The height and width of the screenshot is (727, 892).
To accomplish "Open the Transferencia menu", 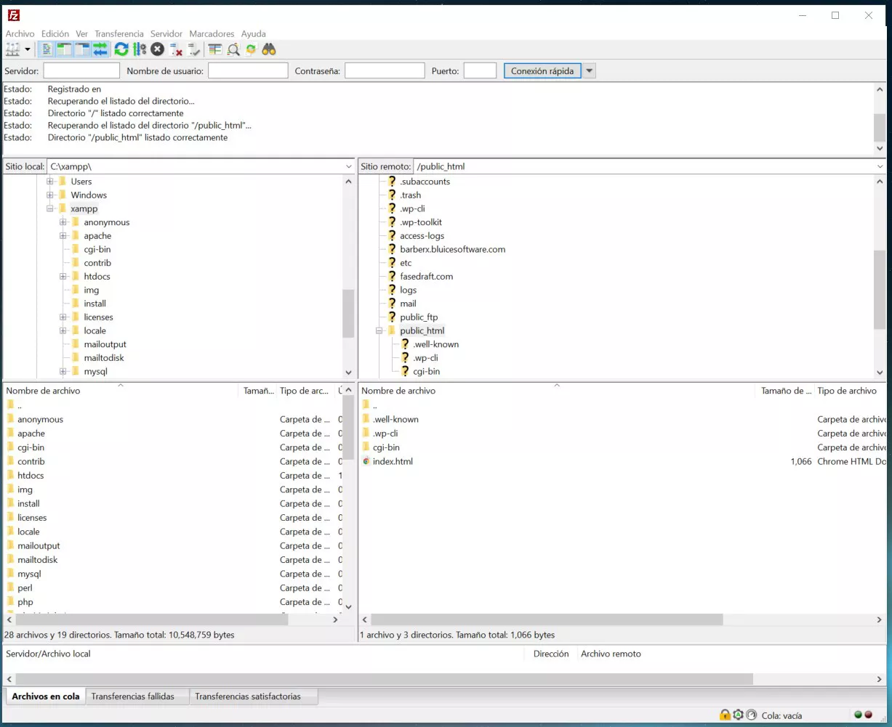I will coord(119,33).
